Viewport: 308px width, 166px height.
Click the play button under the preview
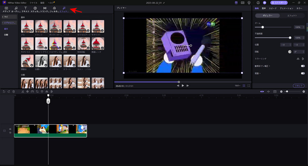point(183,86)
